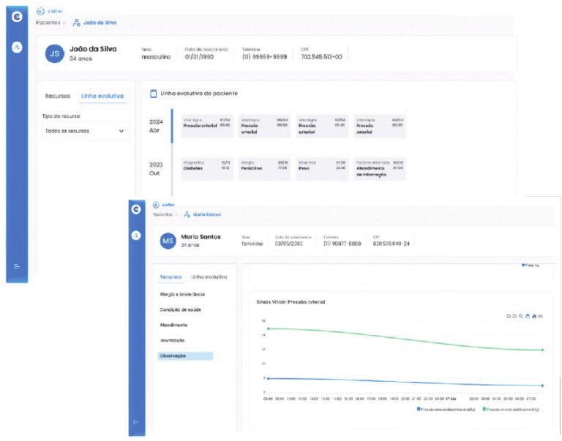Screen dimensions: 562x441
Task: Click the patients icon in João's sidebar
Action: (x=17, y=47)
